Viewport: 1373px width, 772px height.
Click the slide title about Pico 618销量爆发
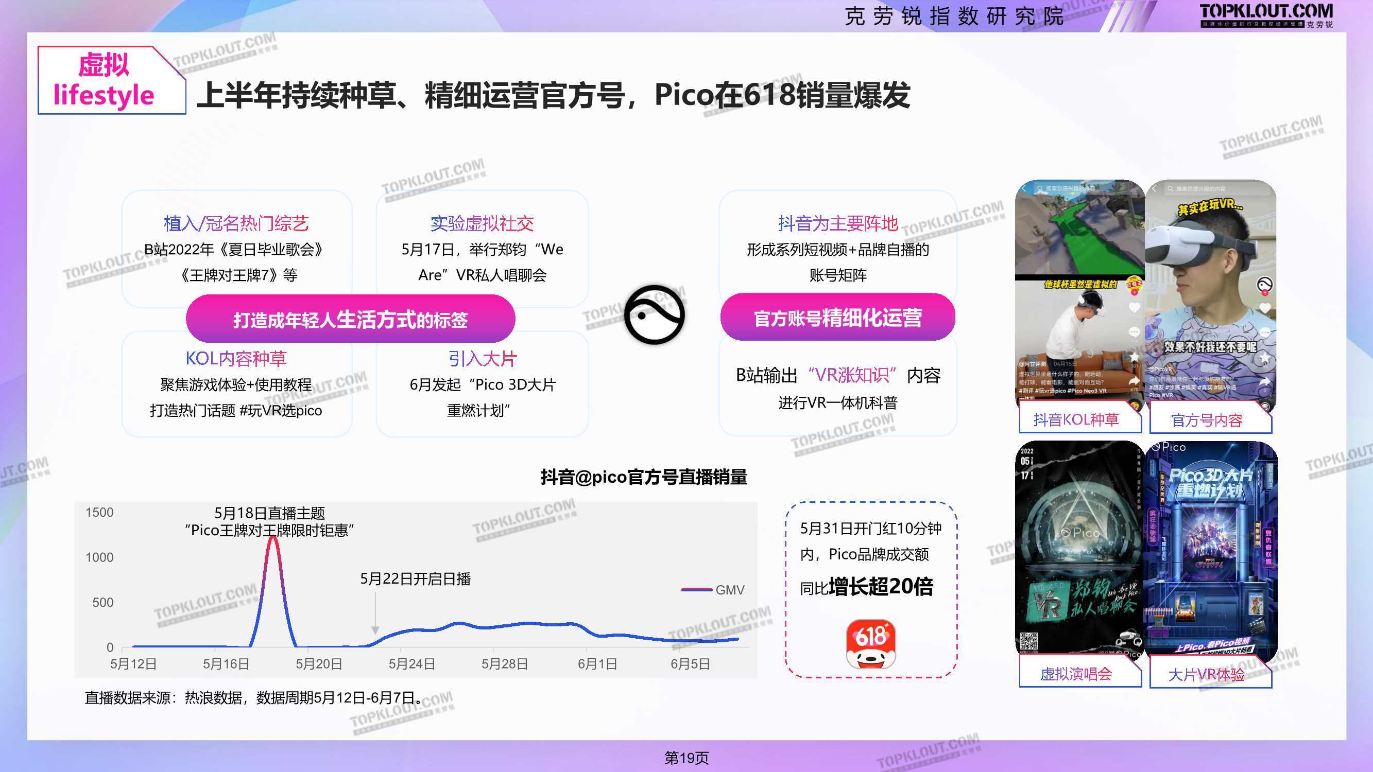tap(553, 95)
